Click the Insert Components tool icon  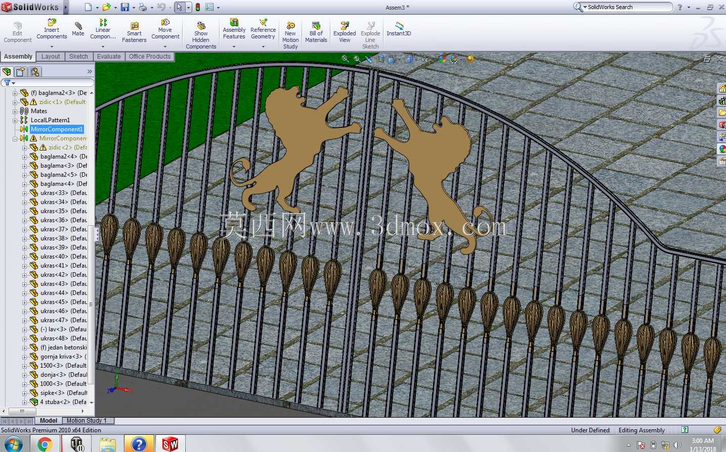[x=52, y=22]
